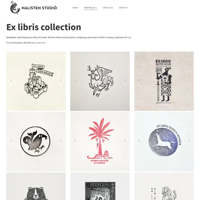This screenshot has height=200, width=200.
Task: Go to previous whale-bird stamp image
Action: pyautogui.click(x=11, y=141)
